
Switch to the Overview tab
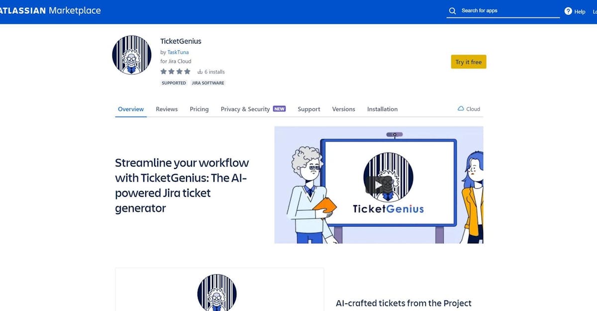point(131,109)
